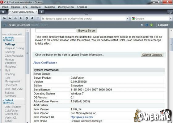The width and height of the screenshot is (173, 123).
Task: Collapse the SERVER SETTINGS section
Action: (3, 38)
